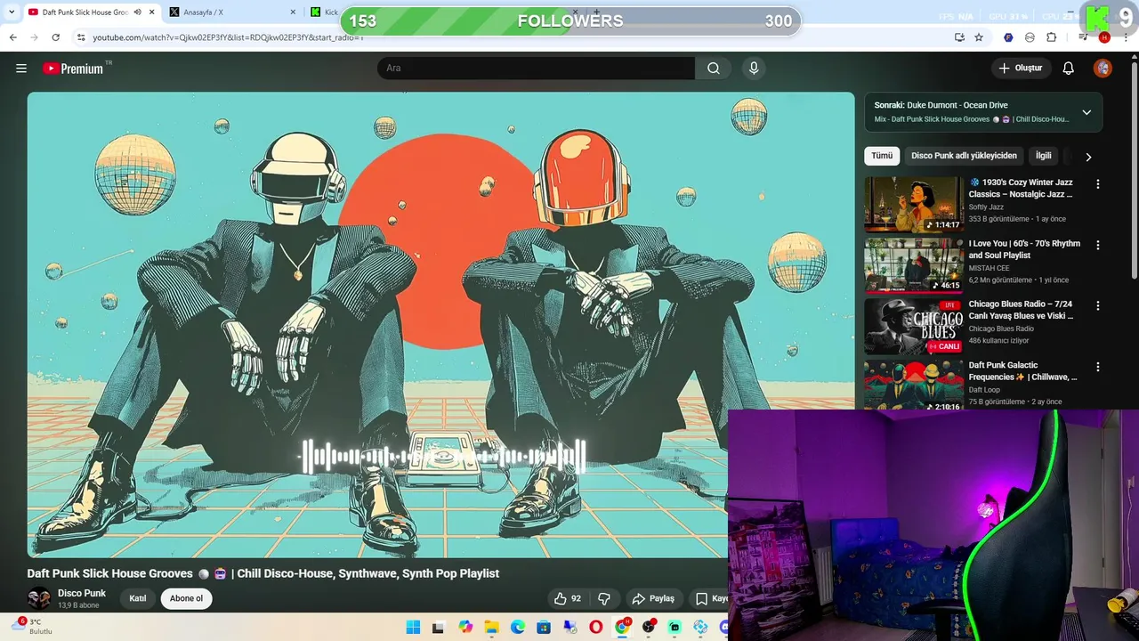Open OBS Studio from taskbar
The width and height of the screenshot is (1139, 641).
[649, 628]
